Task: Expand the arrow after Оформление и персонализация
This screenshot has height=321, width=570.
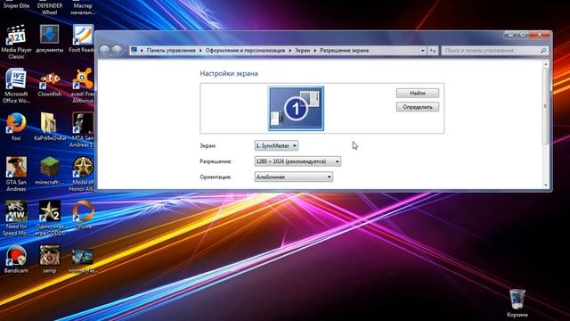Action: click(x=290, y=51)
